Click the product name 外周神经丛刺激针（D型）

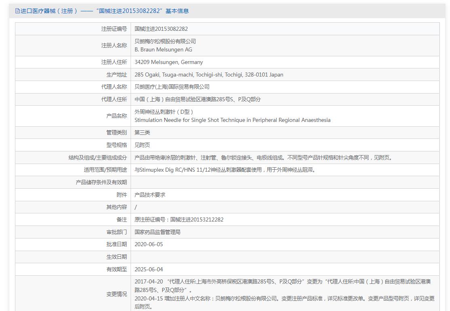tap(164, 112)
